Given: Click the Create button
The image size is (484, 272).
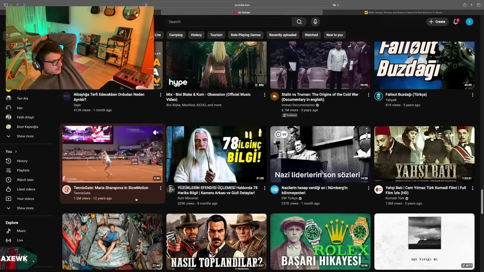Looking at the screenshot, I should pos(437,22).
